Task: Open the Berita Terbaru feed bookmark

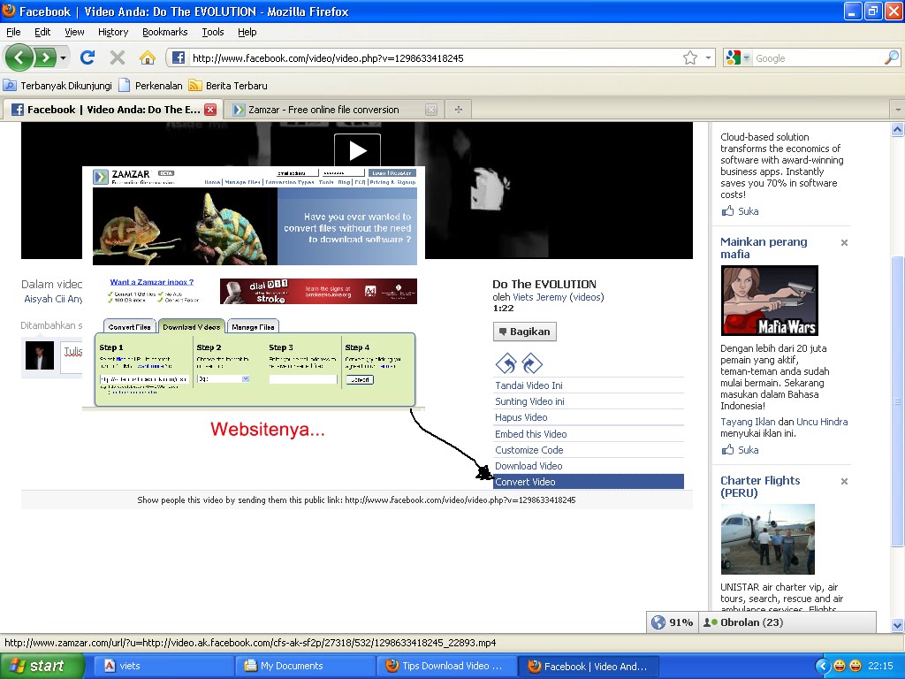Action: point(229,86)
